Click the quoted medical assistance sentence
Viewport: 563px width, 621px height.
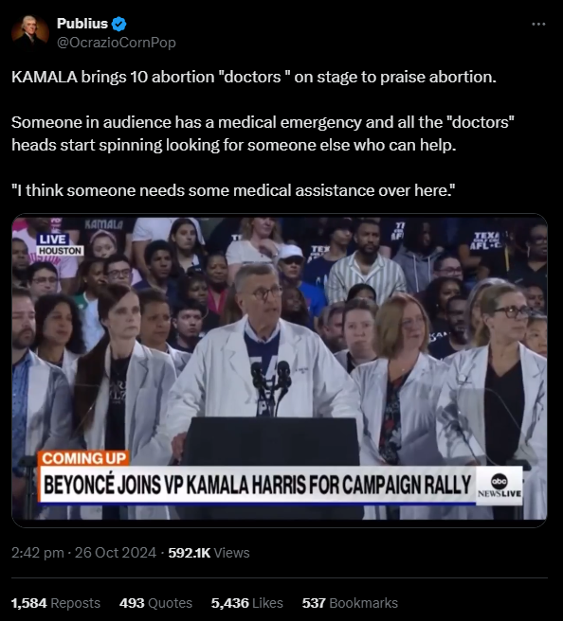(233, 190)
